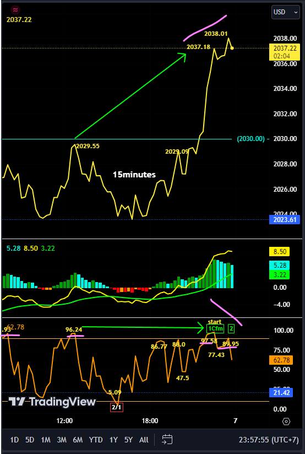Select the 1Y time range
This screenshot has height=454, width=305.
tap(113, 440)
